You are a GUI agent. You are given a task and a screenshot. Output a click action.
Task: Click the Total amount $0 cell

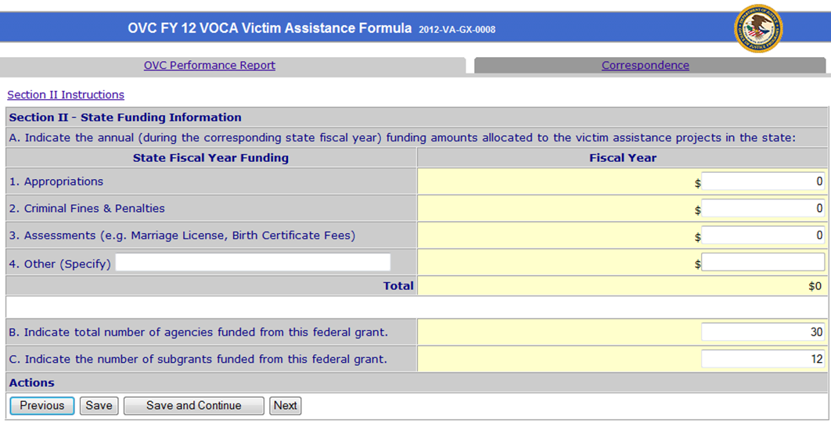pyautogui.click(x=814, y=286)
